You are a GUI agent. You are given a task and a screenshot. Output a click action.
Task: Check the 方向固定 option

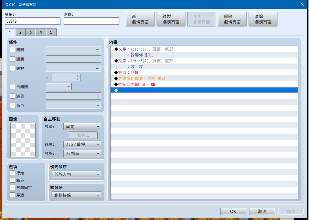(12, 188)
